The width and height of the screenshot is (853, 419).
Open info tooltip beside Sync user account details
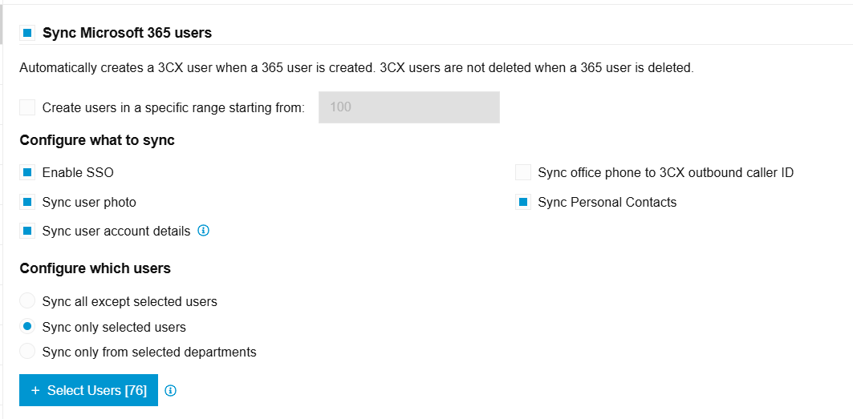pos(204,231)
